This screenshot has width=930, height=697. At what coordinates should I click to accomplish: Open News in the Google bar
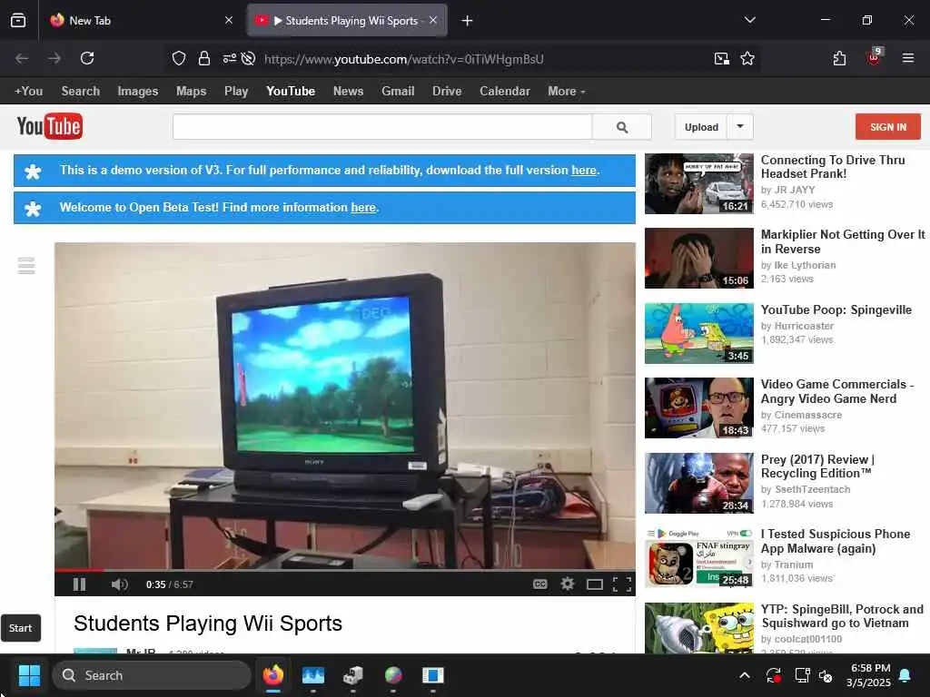point(348,92)
